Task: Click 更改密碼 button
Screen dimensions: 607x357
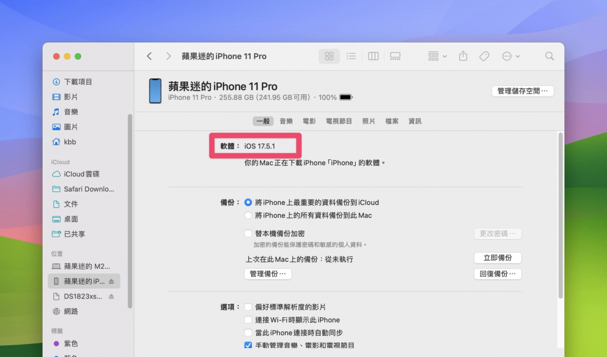Action: [498, 234]
